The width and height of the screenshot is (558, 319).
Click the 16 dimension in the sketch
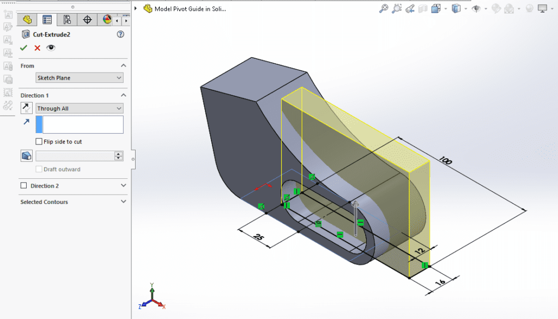click(x=440, y=282)
